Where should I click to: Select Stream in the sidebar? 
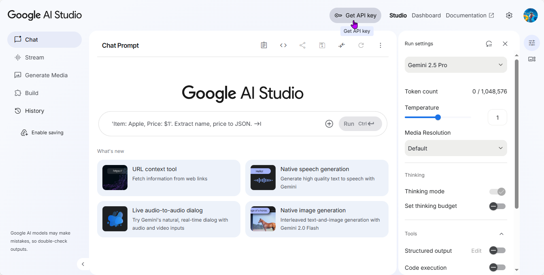[45, 57]
